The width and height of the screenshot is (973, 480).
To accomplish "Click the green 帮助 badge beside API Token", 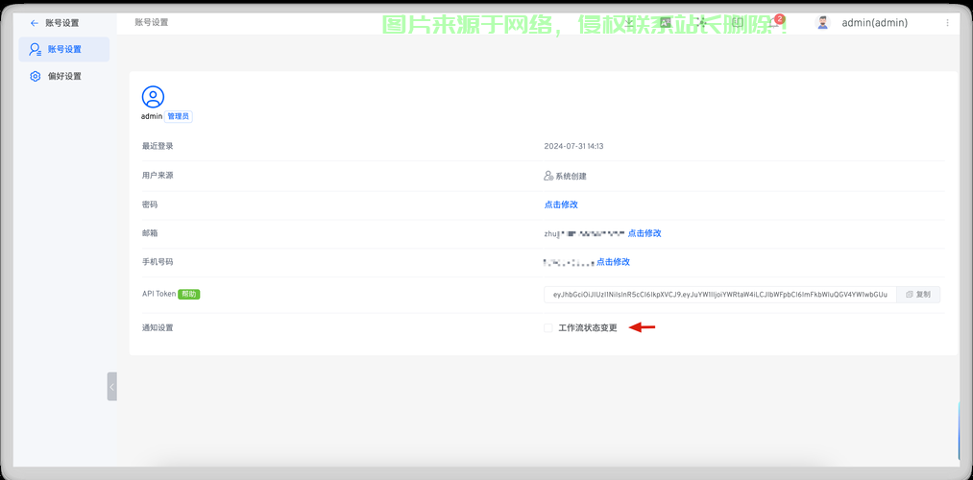I will click(189, 294).
